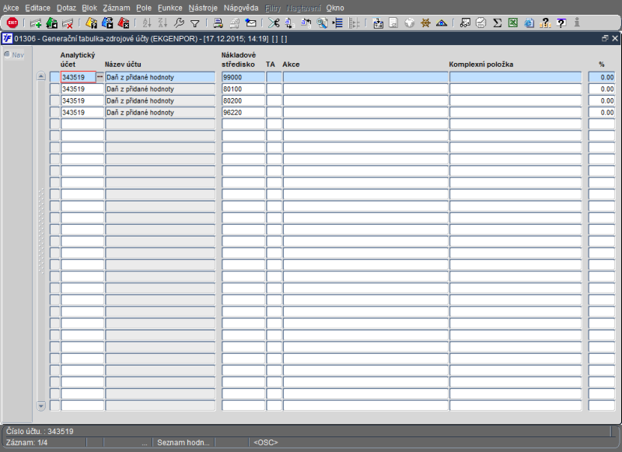Screen dimensions: 622x452
Task: Click the sort ascending A-Z icon
Action: pos(147,23)
